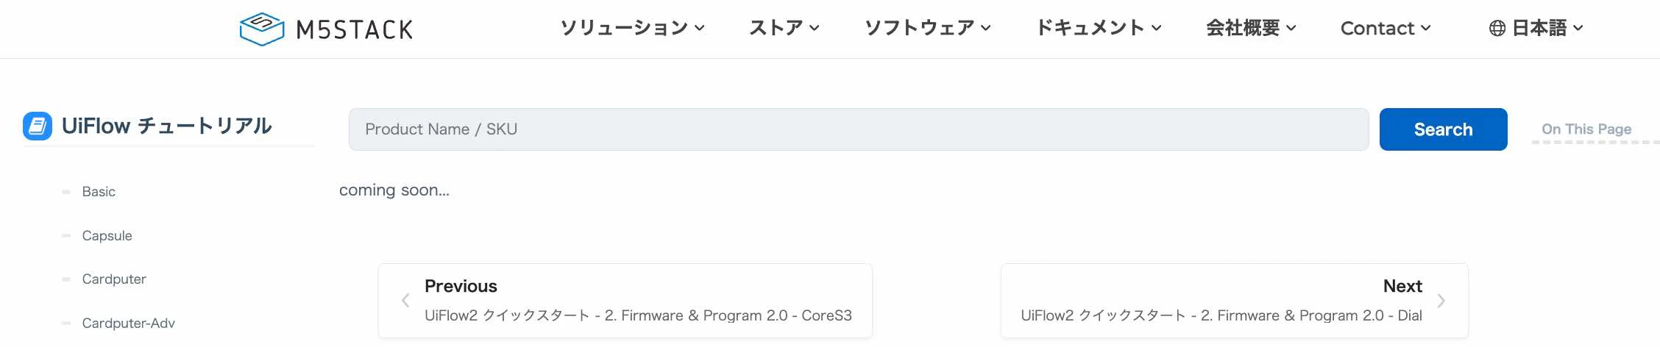Expand the ソフトウェア menu

tap(927, 28)
